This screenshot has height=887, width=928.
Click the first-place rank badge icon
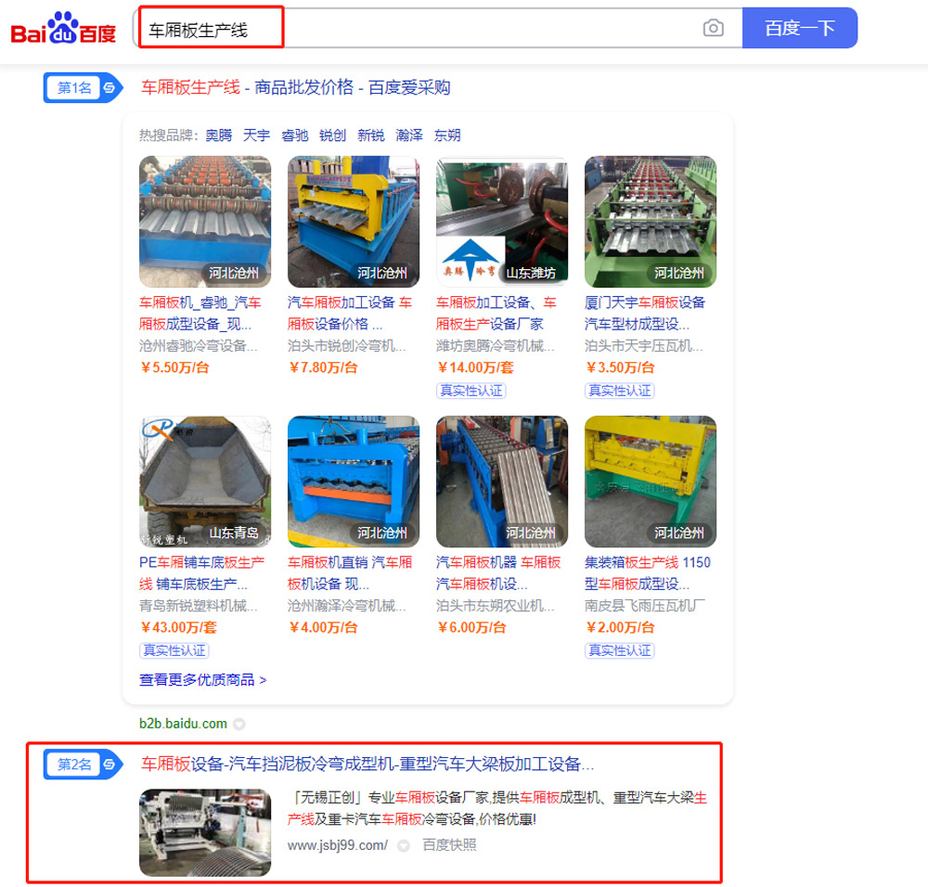(83, 87)
